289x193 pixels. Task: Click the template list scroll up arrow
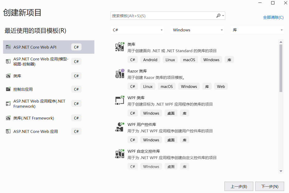[281, 42]
